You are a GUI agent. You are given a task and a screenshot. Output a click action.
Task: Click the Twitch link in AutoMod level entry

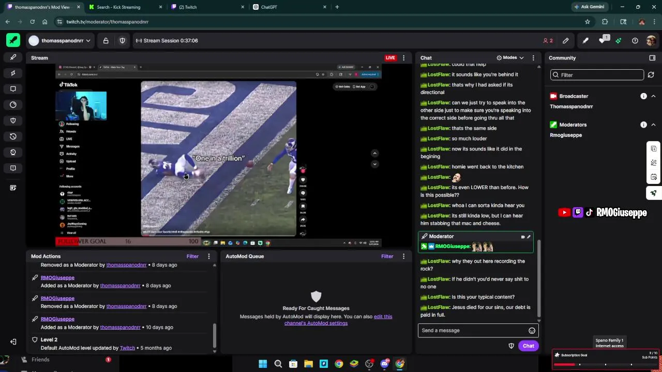pos(127,348)
